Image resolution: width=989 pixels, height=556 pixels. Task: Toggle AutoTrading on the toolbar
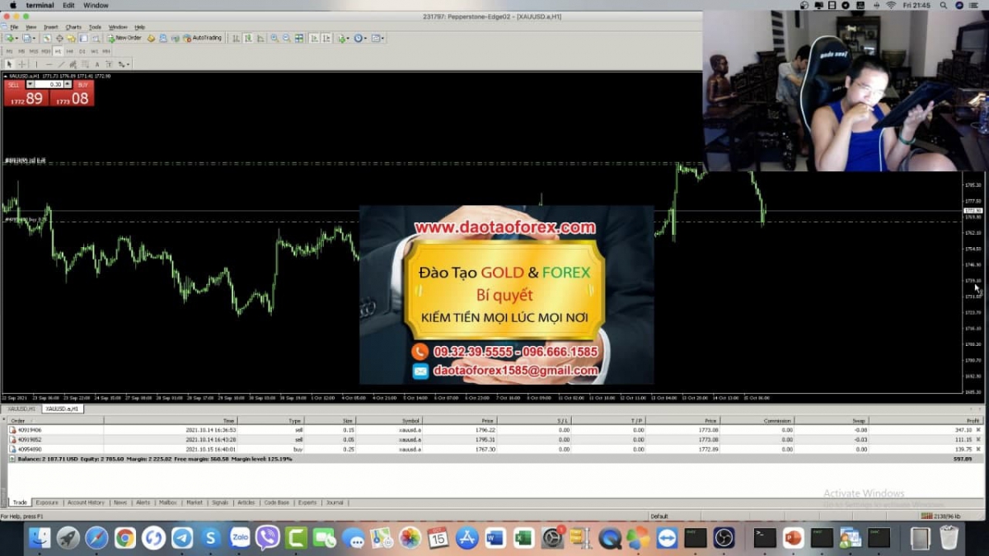pos(202,38)
